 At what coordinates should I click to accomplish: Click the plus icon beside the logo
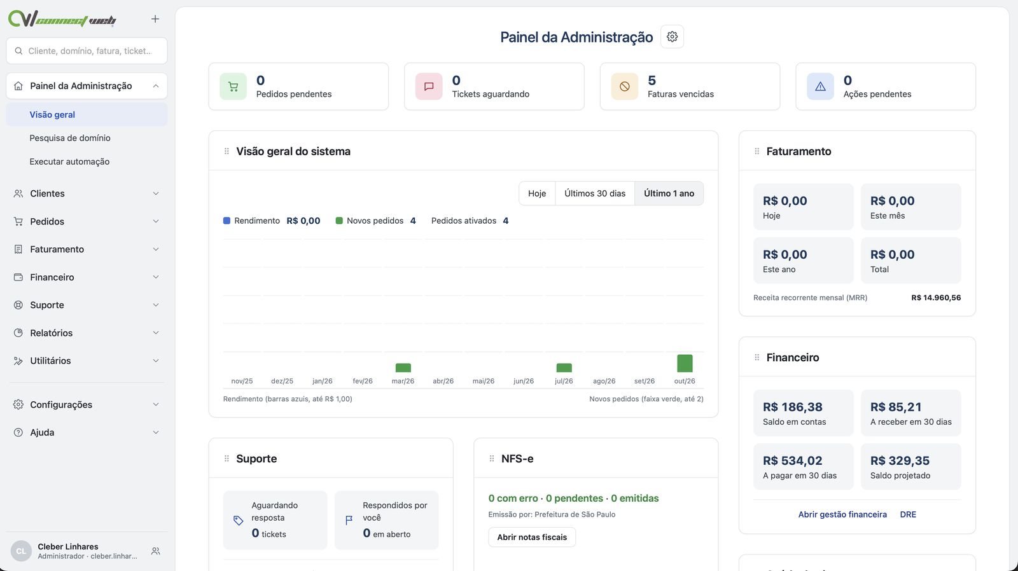(x=155, y=19)
